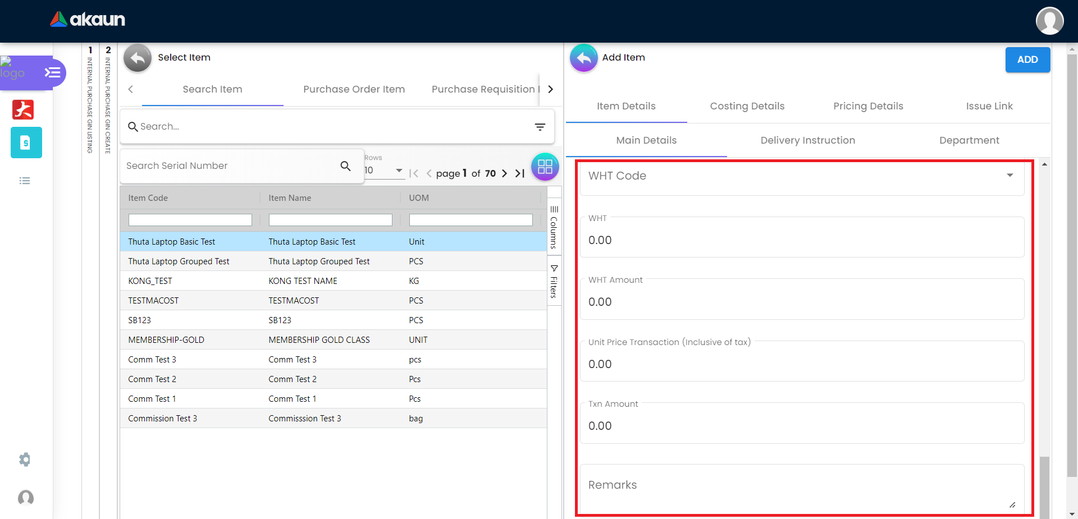
Task: Click the red PDF-style app icon in sidebar
Action: (x=23, y=109)
